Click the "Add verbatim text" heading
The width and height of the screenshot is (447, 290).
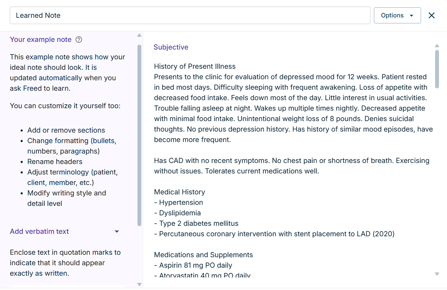39,231
